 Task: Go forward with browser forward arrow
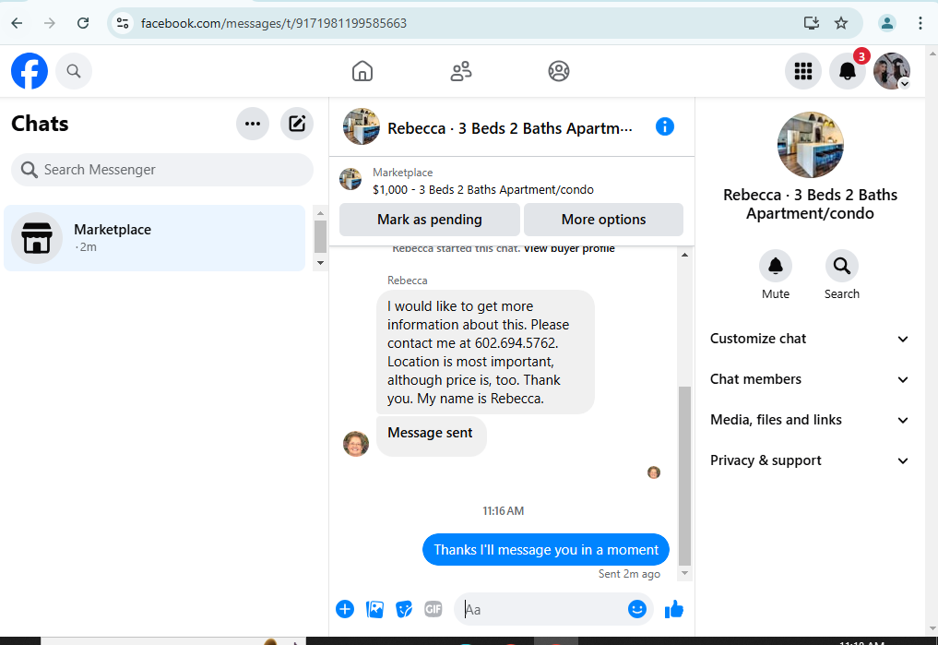click(50, 23)
